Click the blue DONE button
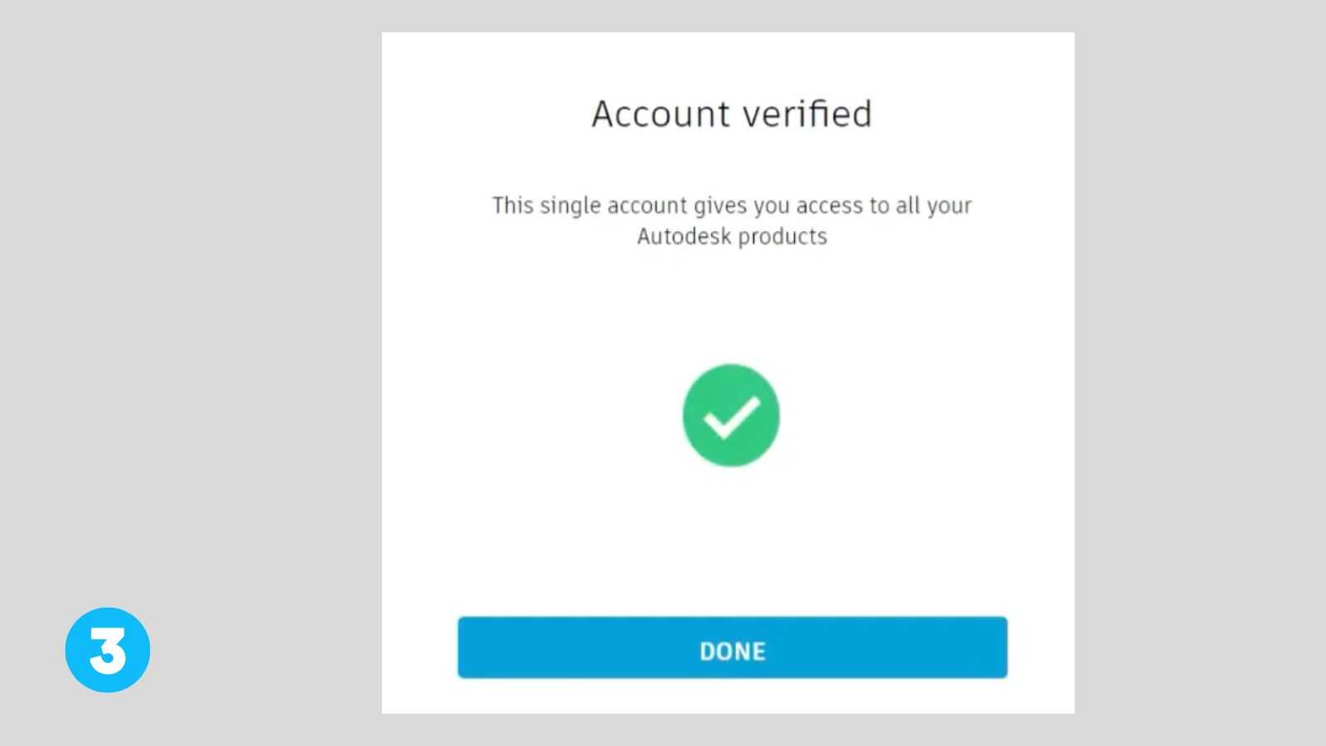 click(733, 647)
